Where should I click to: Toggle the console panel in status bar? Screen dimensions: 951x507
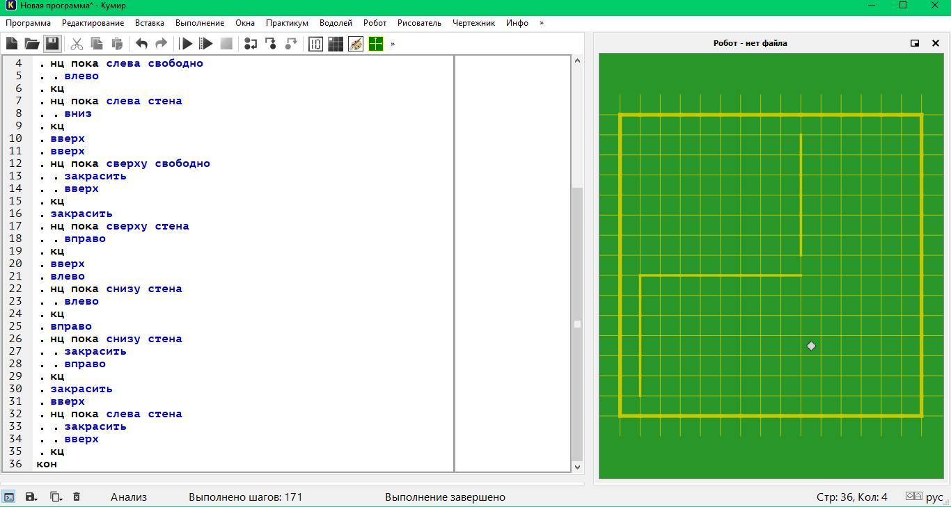point(9,497)
